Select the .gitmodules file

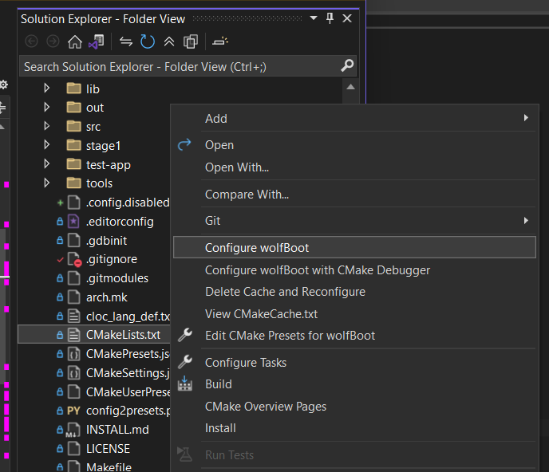coord(117,278)
